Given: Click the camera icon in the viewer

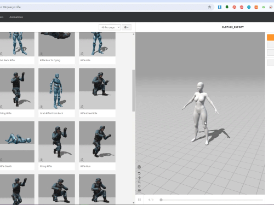Looking at the screenshot, I should coord(139,190).
